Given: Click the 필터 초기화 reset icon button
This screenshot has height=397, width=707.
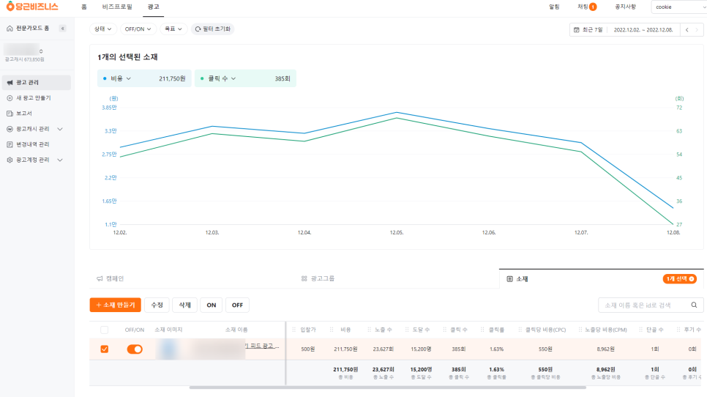Looking at the screenshot, I should coord(213,29).
